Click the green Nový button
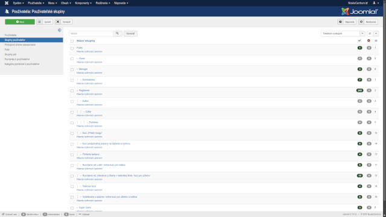The height and width of the screenshot is (217, 386). point(20,22)
